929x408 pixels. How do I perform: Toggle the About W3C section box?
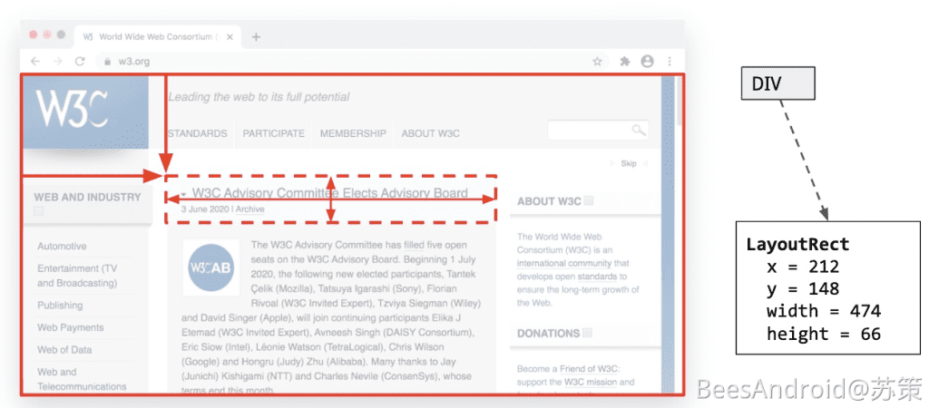[x=589, y=201]
